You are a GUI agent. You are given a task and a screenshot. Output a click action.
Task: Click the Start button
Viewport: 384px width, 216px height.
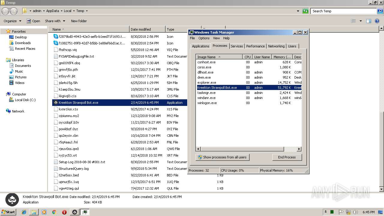[8, 212]
